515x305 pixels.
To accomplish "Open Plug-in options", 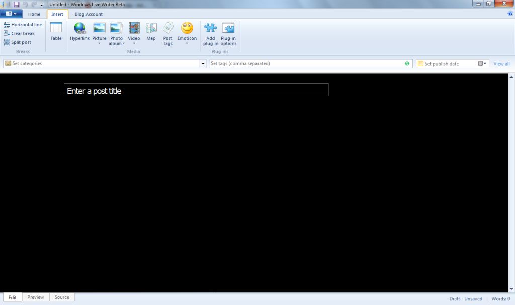I will pyautogui.click(x=228, y=34).
